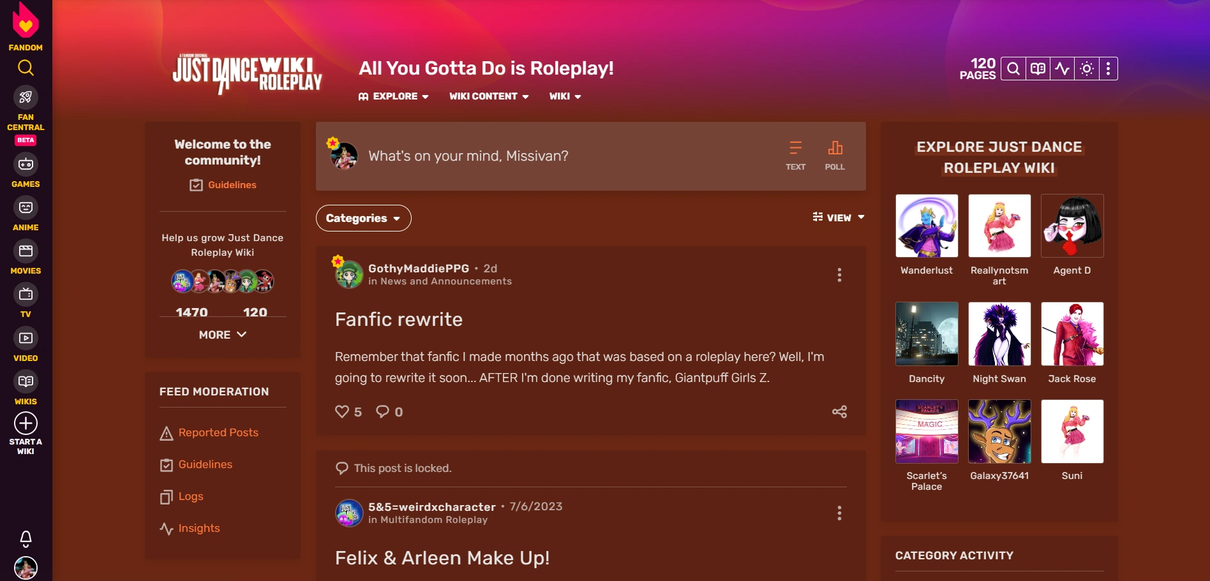Open the View options dropdown
1210x581 pixels.
(839, 217)
